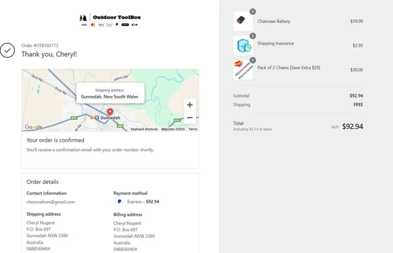Click the Mastercard icon in header
The width and height of the screenshot is (393, 253).
93,25
